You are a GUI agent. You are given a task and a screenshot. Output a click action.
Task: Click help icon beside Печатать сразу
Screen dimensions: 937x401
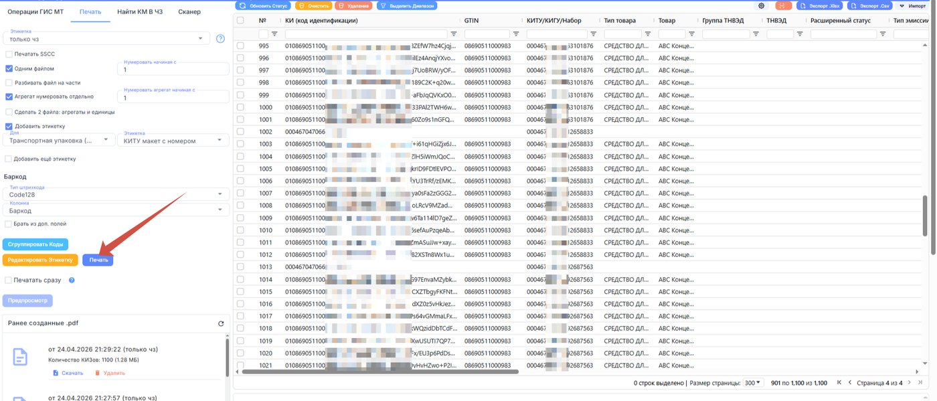[x=72, y=280]
